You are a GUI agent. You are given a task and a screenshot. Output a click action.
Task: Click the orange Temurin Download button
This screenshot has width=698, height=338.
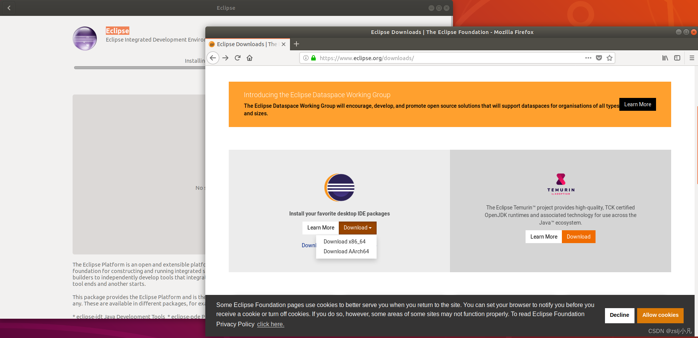point(579,237)
